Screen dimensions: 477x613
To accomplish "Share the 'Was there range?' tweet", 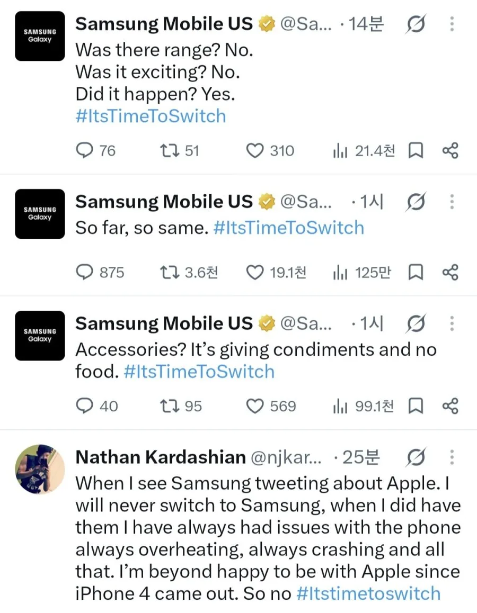I will pos(450,151).
